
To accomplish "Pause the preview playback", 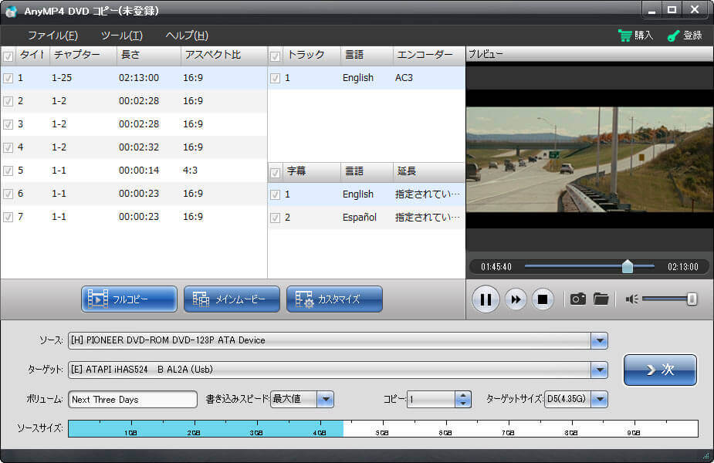I will pyautogui.click(x=486, y=299).
